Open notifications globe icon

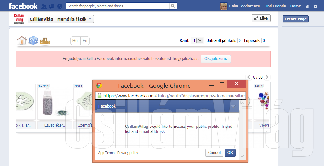(x=60, y=6)
